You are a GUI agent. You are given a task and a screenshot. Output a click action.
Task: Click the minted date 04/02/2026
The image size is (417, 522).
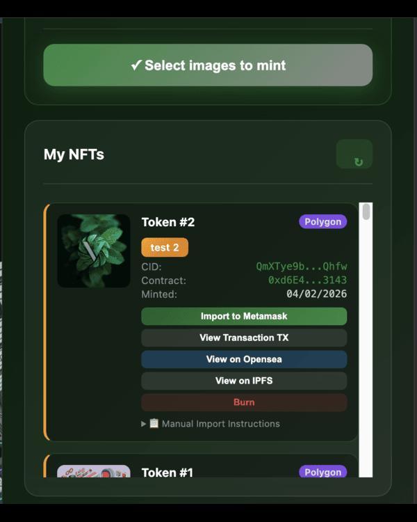[x=317, y=294]
